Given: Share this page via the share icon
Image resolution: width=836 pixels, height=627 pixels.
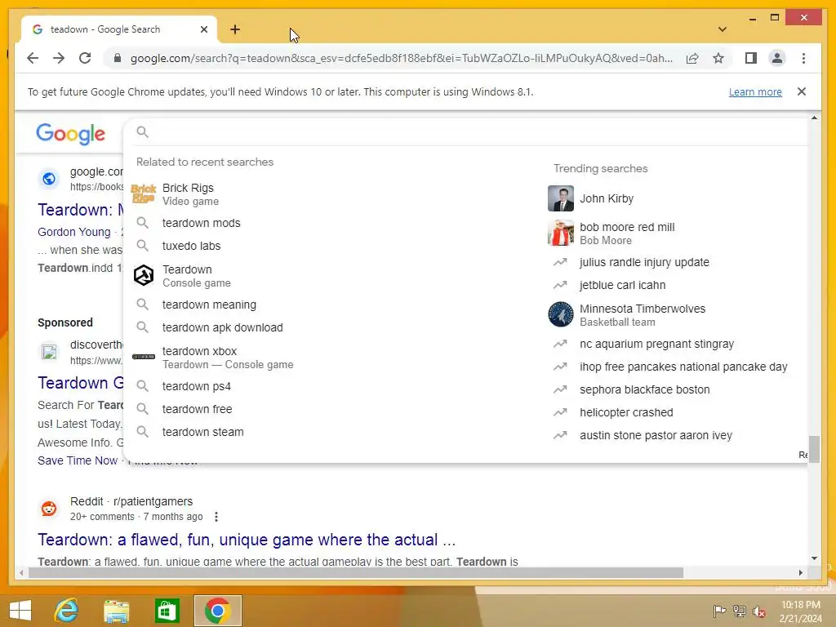Looking at the screenshot, I should click(692, 58).
